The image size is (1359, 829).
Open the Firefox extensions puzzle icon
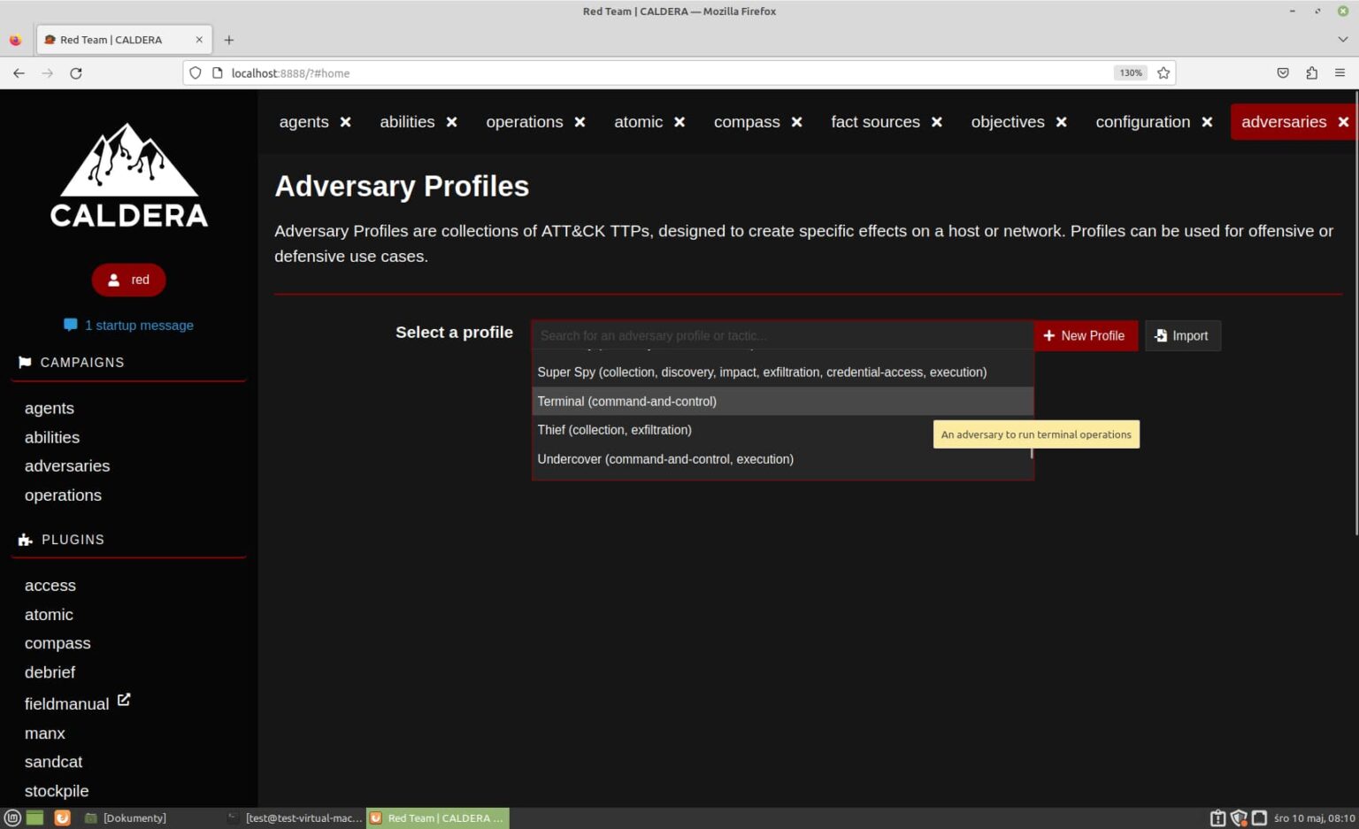(x=1311, y=73)
